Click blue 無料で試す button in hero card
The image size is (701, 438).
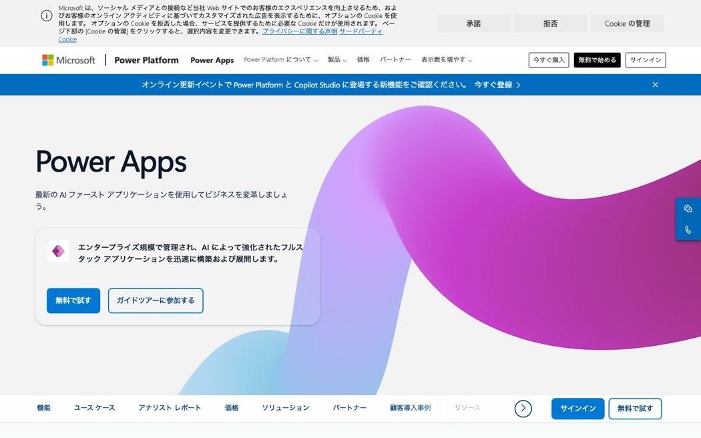pyautogui.click(x=73, y=300)
